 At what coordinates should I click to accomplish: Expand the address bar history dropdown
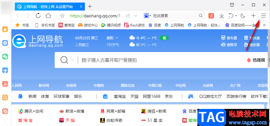pyautogui.click(x=136, y=16)
